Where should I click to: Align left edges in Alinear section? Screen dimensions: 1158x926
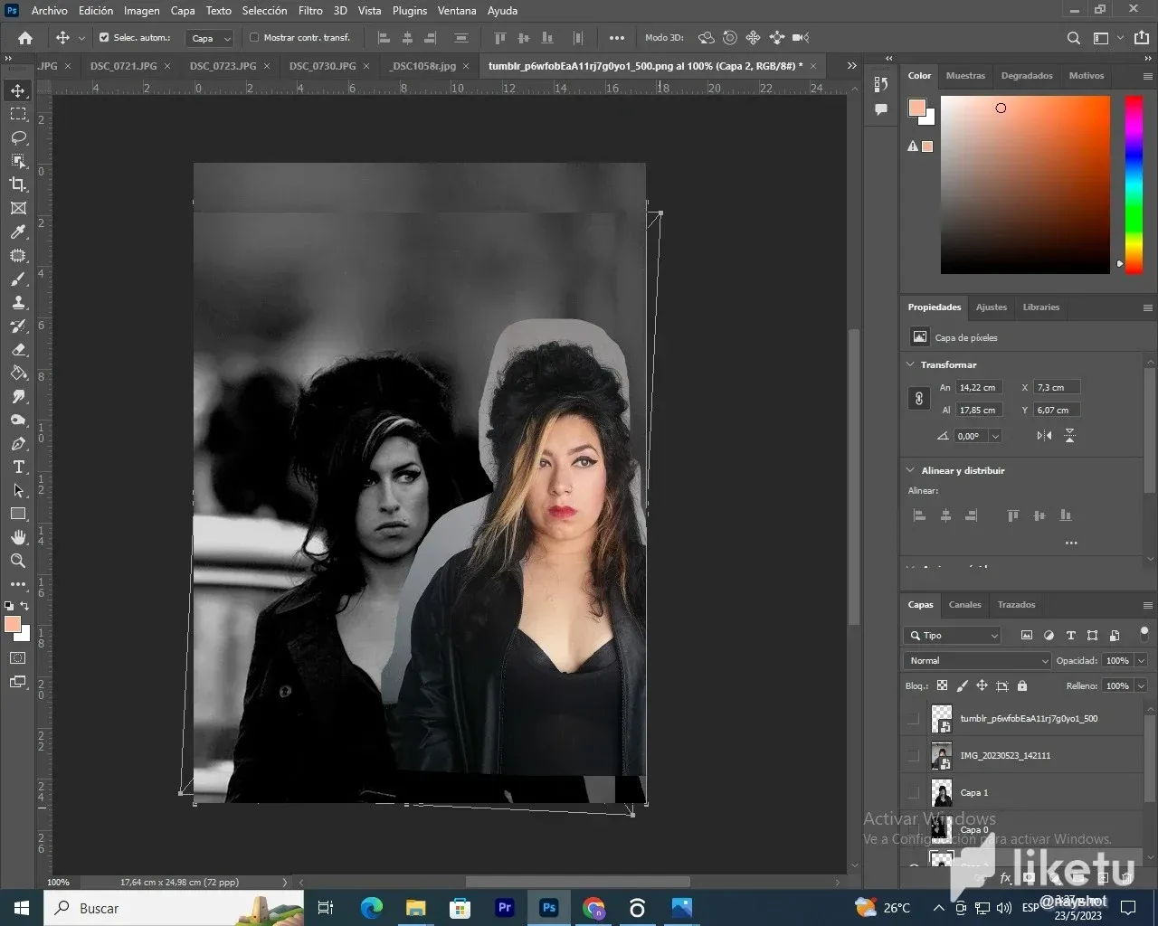pyautogui.click(x=920, y=515)
